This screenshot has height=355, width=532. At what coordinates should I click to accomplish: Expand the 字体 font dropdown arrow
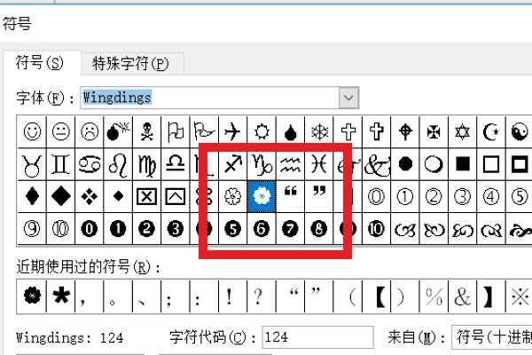click(x=348, y=98)
